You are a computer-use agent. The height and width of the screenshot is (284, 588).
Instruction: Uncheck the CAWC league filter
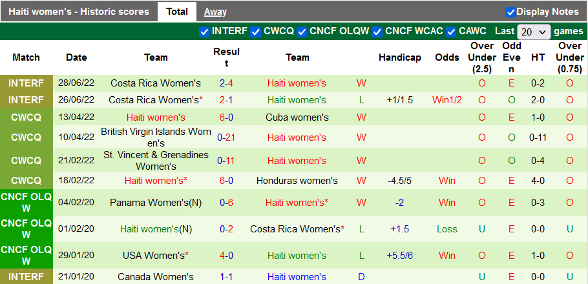click(x=451, y=31)
